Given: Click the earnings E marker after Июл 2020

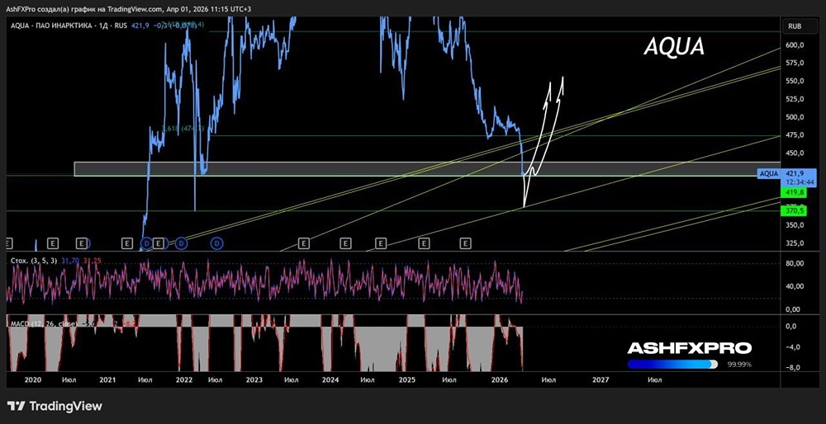Looking at the screenshot, I should (81, 243).
